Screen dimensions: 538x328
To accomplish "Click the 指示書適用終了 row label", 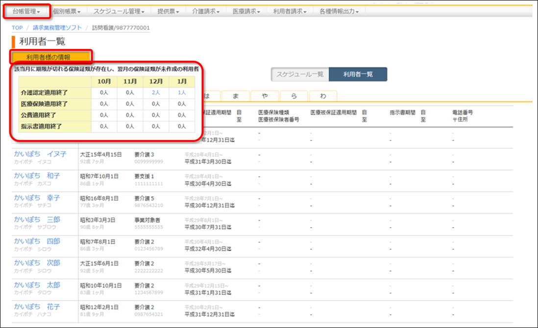I will [x=42, y=126].
